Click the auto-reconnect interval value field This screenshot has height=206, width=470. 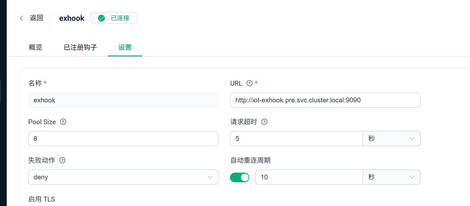[309, 177]
